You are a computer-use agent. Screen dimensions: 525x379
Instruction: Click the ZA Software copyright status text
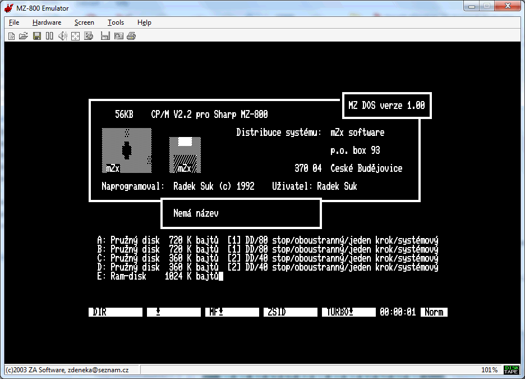(x=67, y=370)
